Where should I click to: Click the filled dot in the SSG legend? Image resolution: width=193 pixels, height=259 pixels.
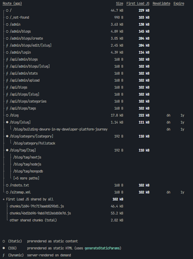tap(3, 248)
